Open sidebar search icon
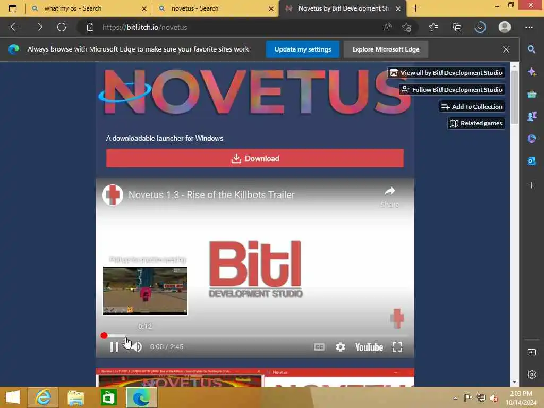 point(531,49)
